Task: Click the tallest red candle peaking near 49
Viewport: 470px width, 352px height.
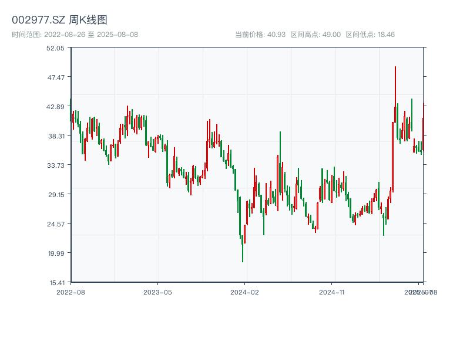Action: pos(395,94)
